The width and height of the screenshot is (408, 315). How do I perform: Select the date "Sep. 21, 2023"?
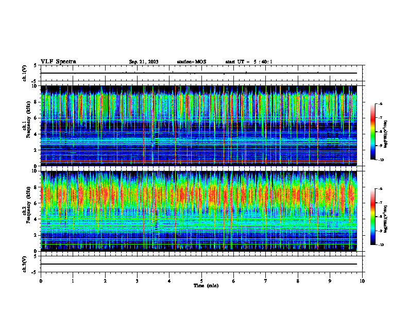point(144,62)
